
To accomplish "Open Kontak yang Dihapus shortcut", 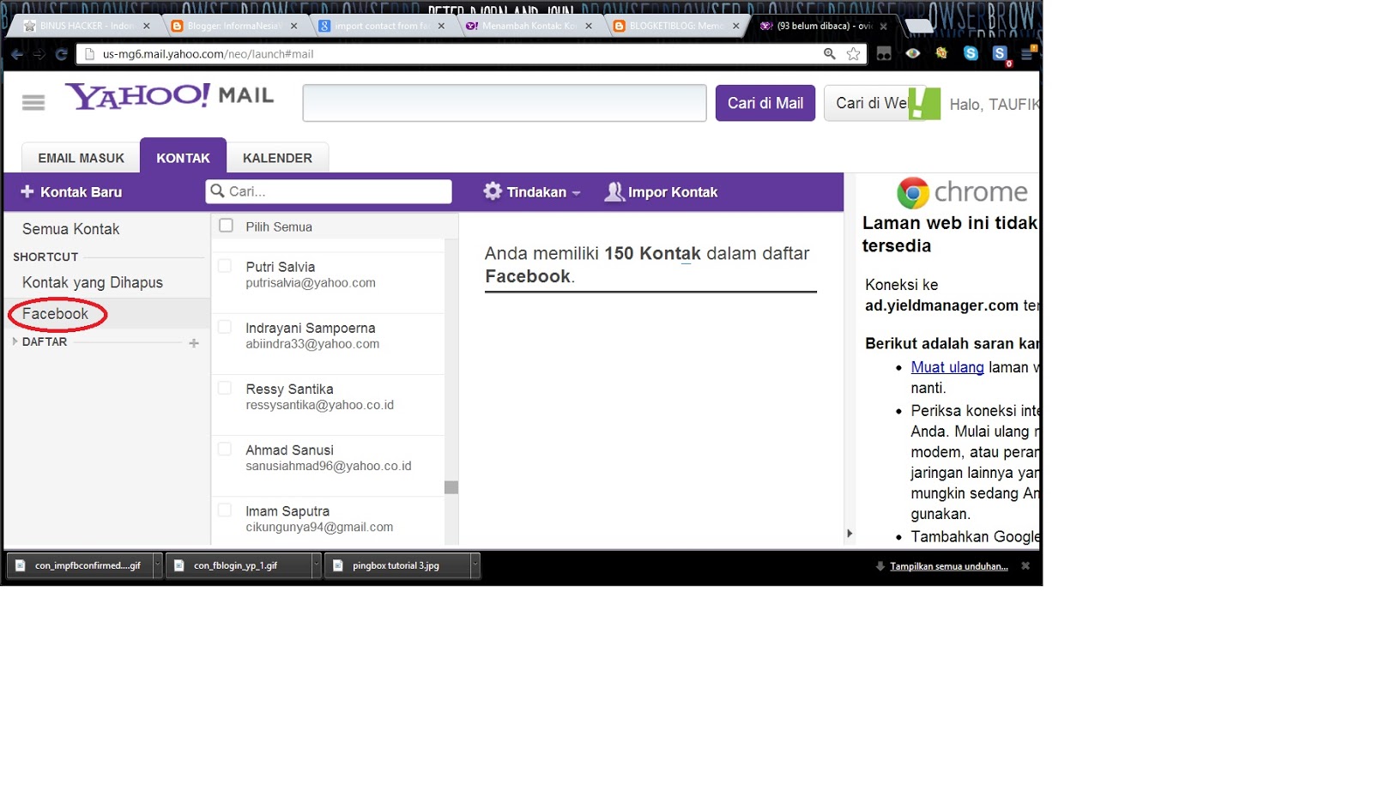I will coord(93,282).
